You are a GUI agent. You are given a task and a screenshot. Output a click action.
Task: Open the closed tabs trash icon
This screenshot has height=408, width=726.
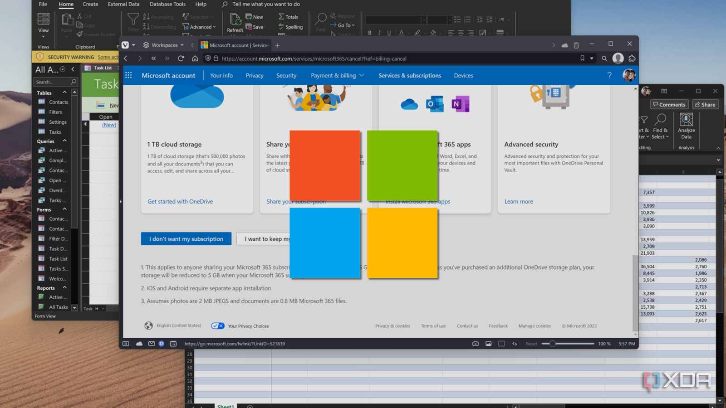(x=576, y=45)
